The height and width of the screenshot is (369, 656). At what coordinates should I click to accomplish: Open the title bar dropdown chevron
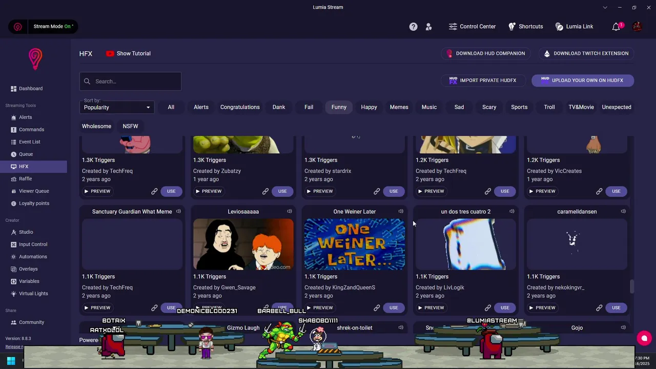[605, 7]
